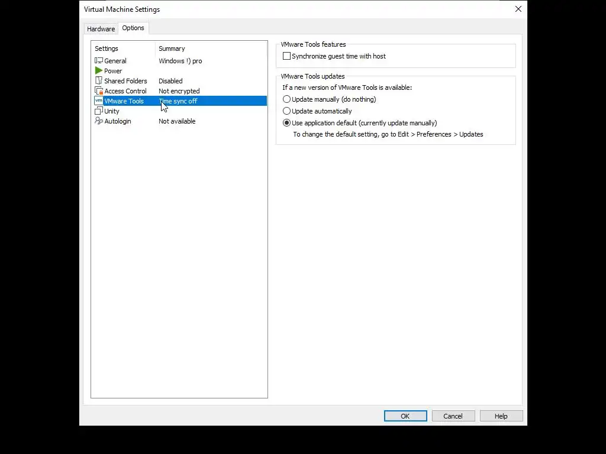
Task: Select the Autologin settings row
Action: [x=179, y=121]
